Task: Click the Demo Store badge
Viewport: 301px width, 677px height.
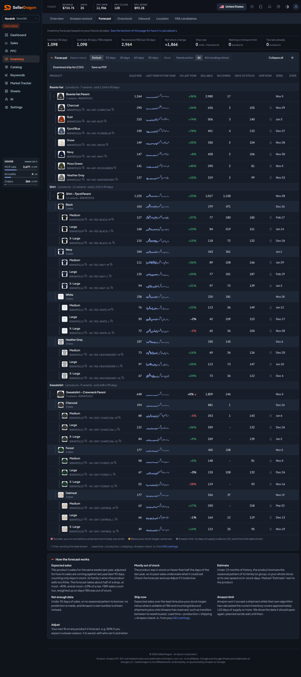Action: [11, 26]
